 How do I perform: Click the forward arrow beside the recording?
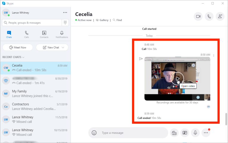click(141, 59)
